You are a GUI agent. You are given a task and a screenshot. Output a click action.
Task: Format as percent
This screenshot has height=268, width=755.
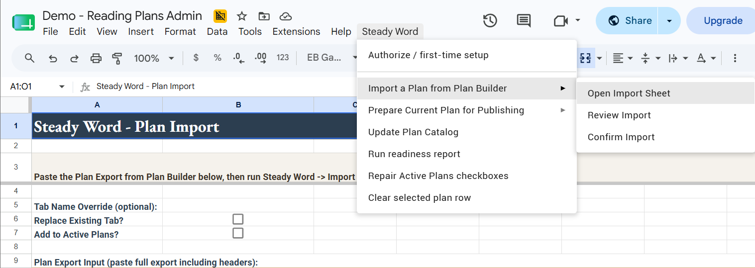click(217, 58)
